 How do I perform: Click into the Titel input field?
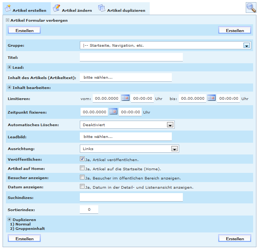131,57
